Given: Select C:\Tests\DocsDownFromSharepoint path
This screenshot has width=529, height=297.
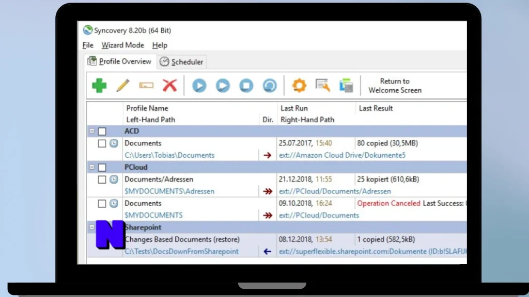Looking at the screenshot, I should [181, 252].
